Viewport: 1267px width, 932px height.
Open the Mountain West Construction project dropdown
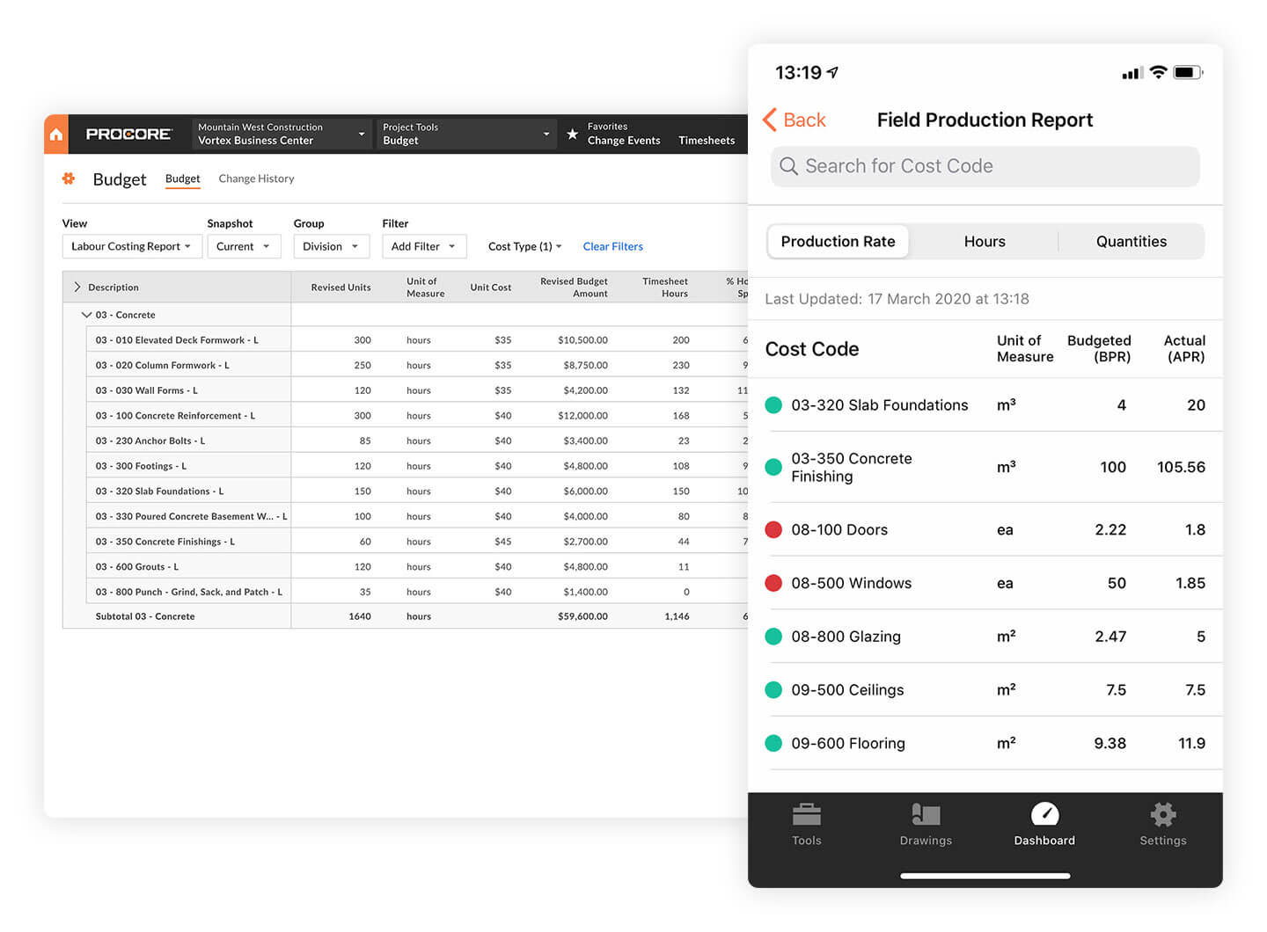tap(282, 134)
